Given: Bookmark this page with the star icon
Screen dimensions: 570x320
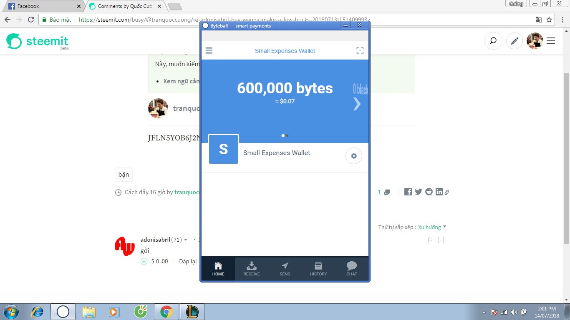Looking at the screenshot, I should click(x=549, y=20).
